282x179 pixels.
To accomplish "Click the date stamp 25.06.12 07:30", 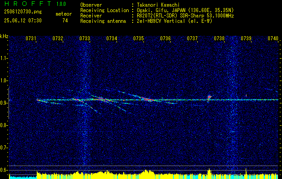I will (23, 21).
